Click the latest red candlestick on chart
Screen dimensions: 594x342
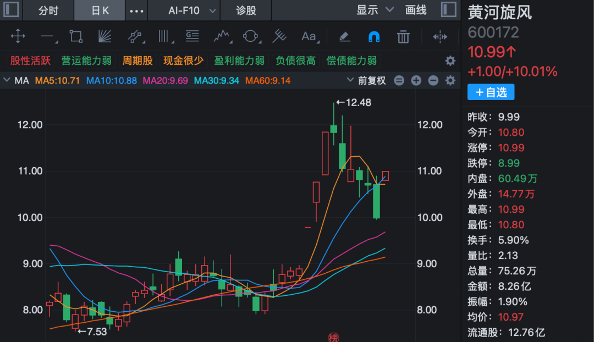point(385,176)
